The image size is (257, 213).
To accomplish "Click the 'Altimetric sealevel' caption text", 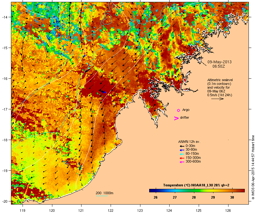I will click(220, 80).
